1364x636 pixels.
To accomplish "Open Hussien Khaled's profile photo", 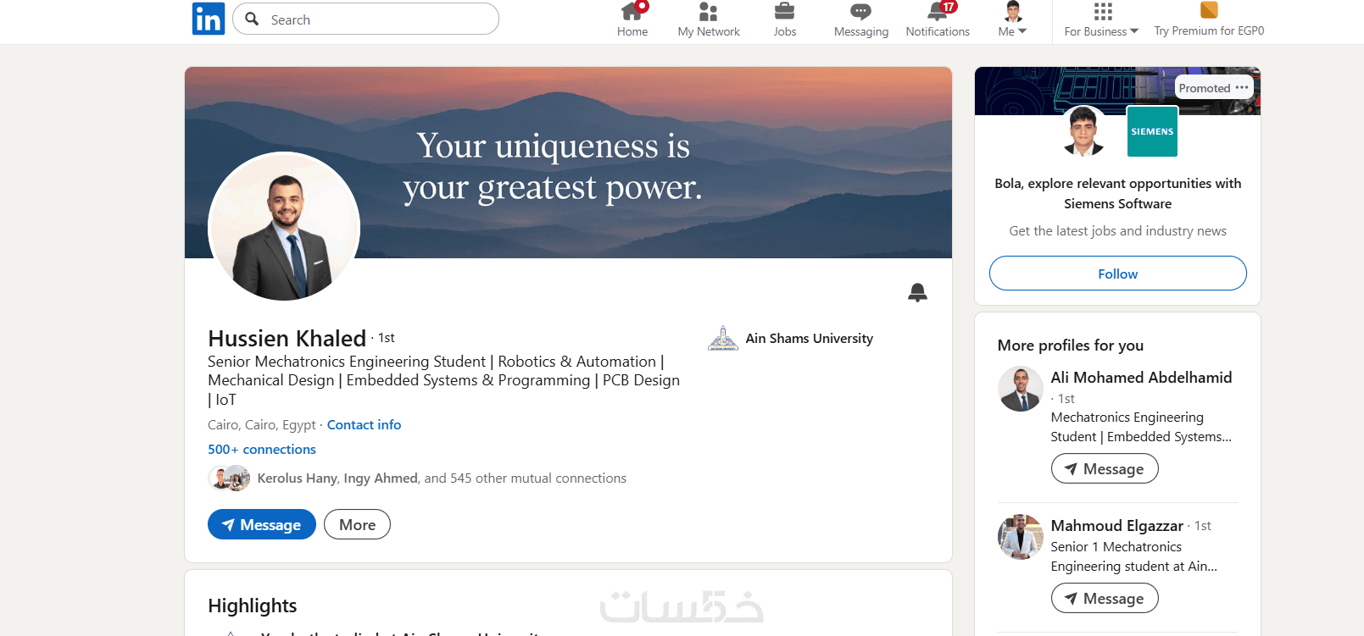I will click(x=284, y=226).
